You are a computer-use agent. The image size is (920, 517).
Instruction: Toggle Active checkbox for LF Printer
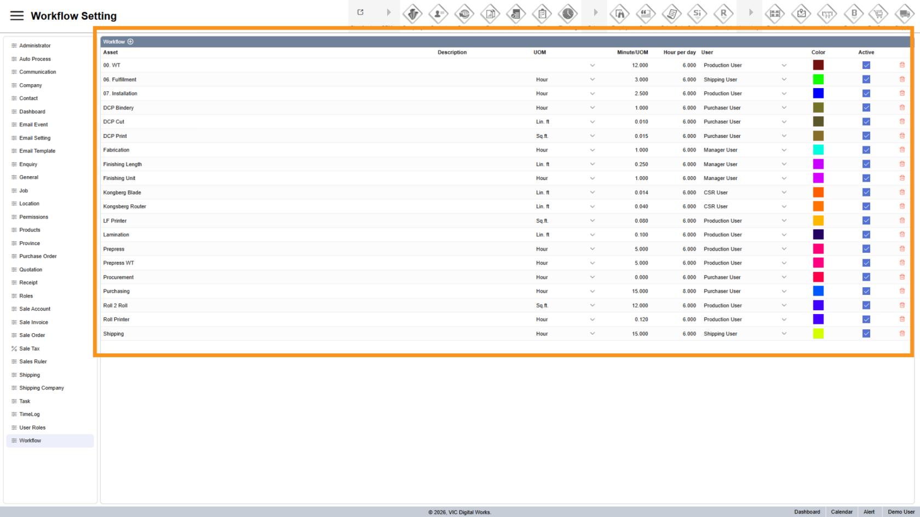(x=866, y=220)
